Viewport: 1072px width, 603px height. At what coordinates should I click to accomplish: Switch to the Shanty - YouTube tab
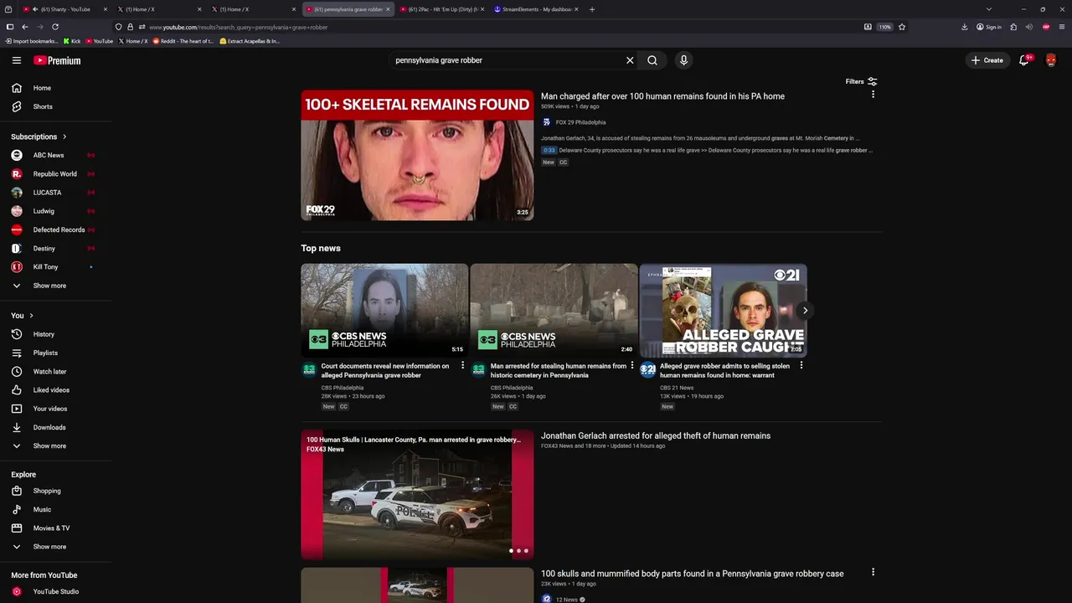[x=65, y=9]
